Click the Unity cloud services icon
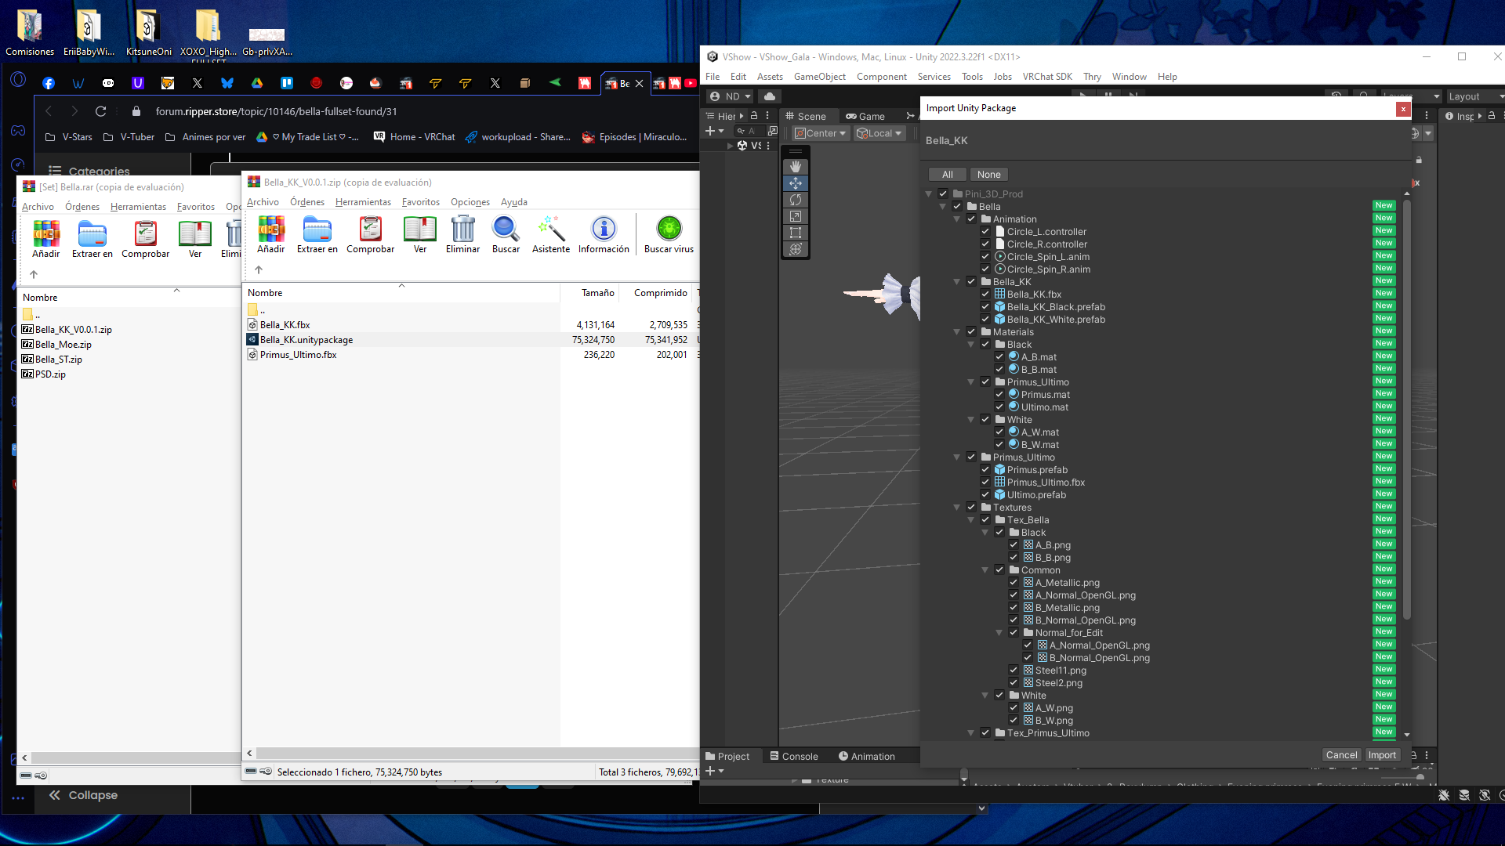Screen dimensions: 1505x846 click(x=770, y=96)
